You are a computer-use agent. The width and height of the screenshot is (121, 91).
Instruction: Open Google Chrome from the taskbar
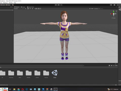[x=18, y=89]
